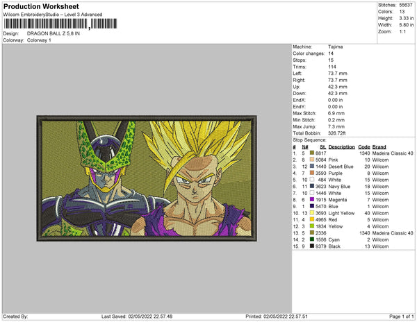Click the 'St.' column header

(x=322, y=146)
